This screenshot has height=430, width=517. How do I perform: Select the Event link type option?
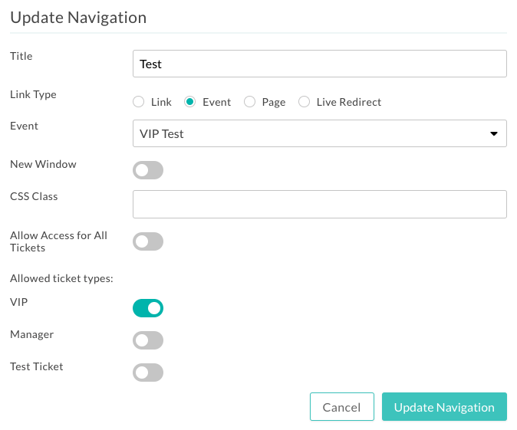tap(190, 102)
